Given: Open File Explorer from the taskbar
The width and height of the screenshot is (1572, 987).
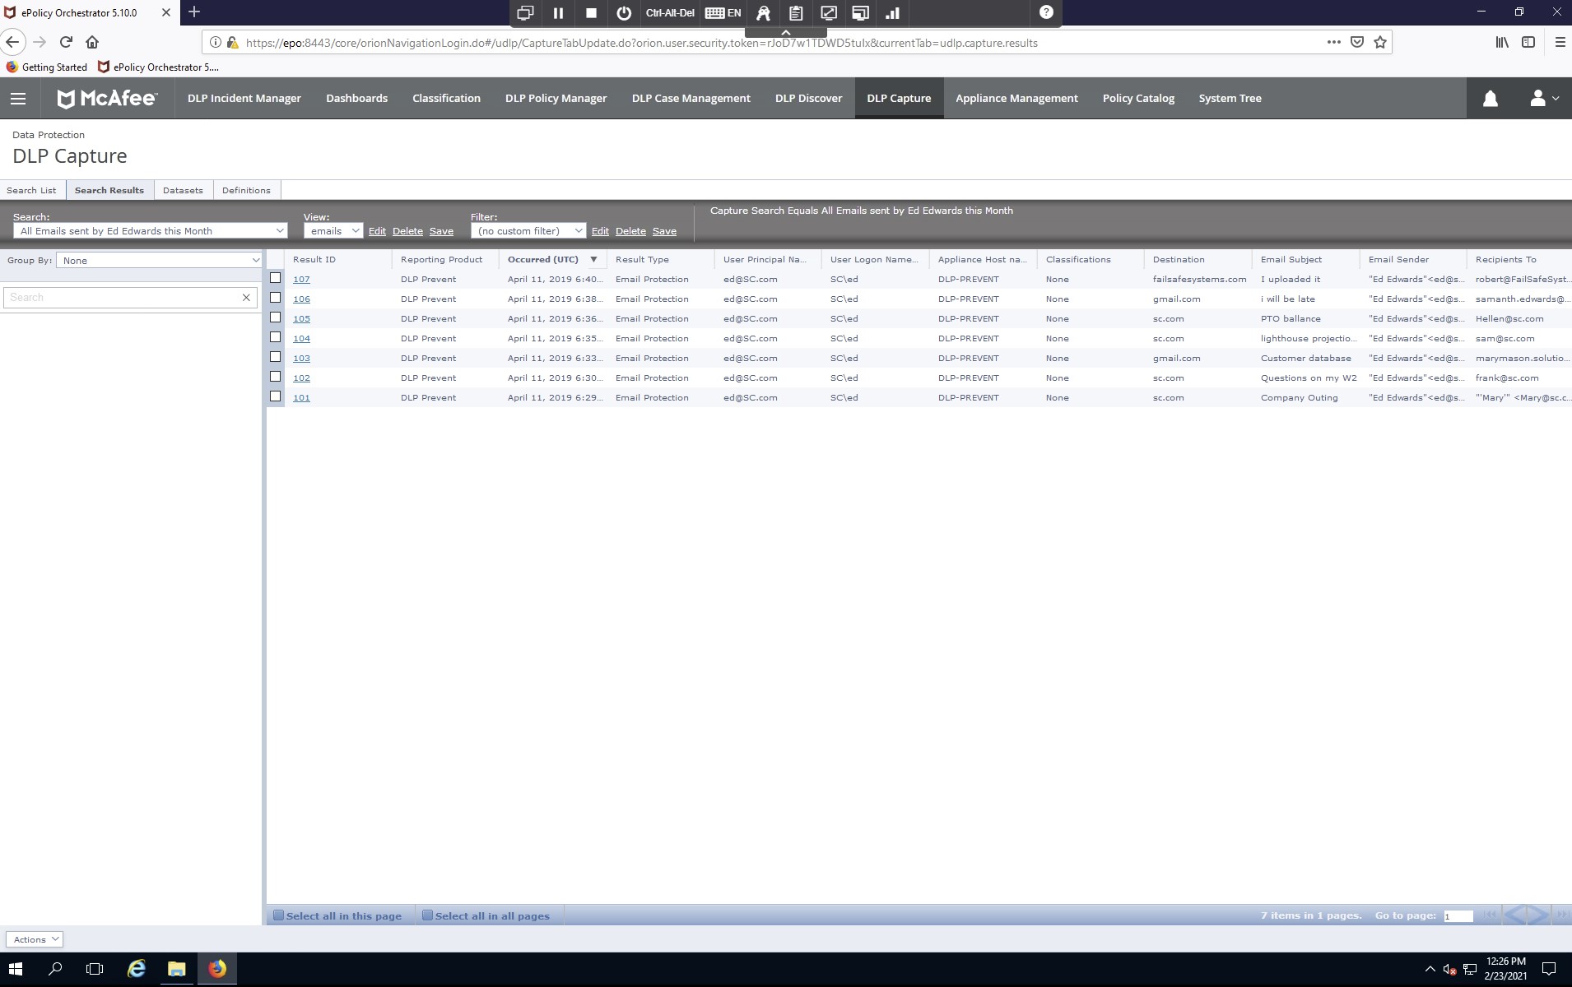Looking at the screenshot, I should point(176,969).
